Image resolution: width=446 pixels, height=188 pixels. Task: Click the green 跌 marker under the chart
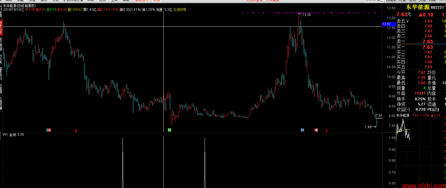tap(170, 130)
